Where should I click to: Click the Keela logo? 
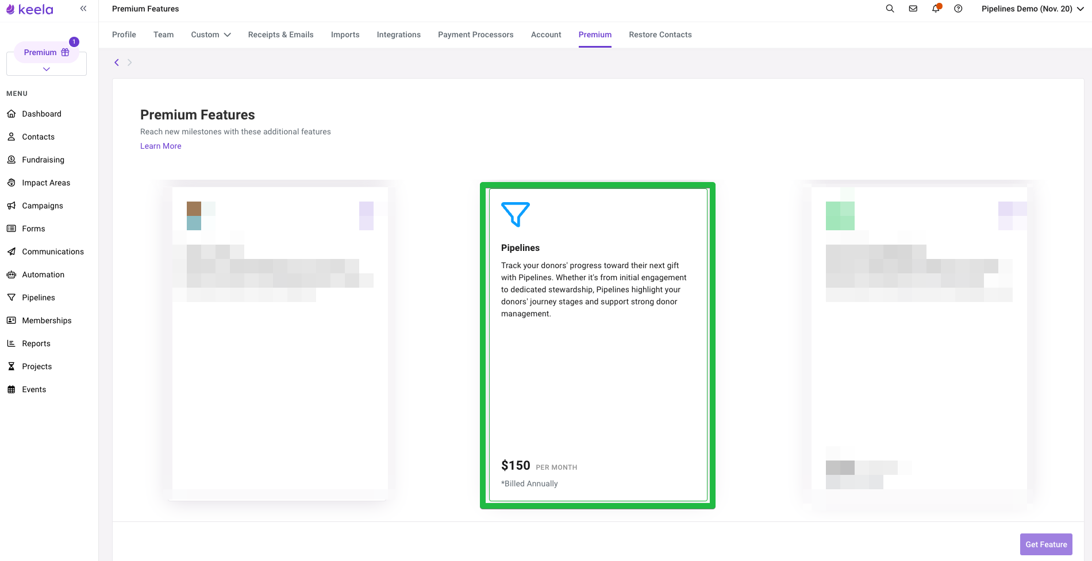[30, 9]
